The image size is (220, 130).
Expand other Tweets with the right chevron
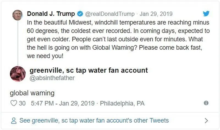point(207,120)
